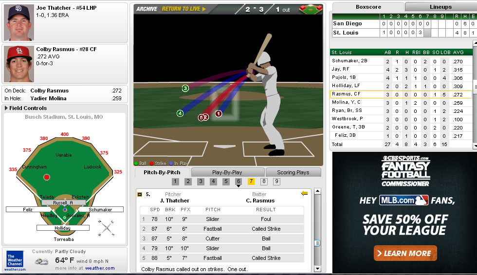Click the red hit location dot
Image resolution: width=477 pixels, height=275 pixels.
47,177
